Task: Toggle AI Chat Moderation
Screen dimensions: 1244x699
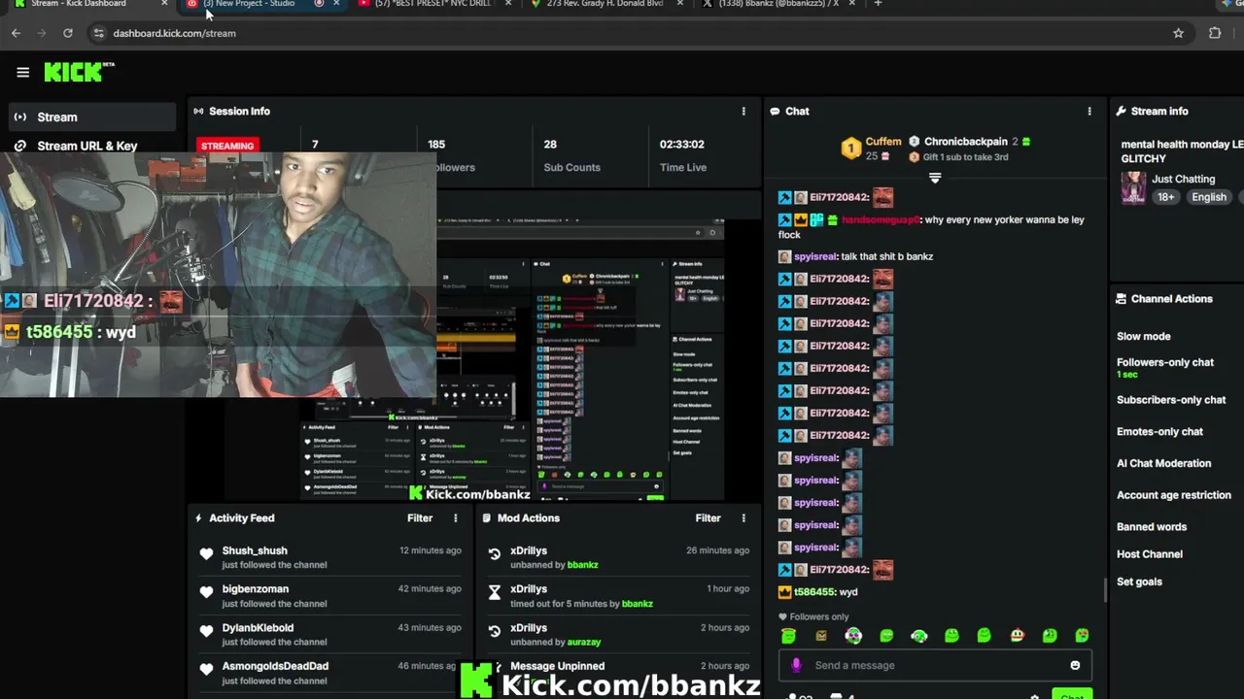Action: (1163, 464)
